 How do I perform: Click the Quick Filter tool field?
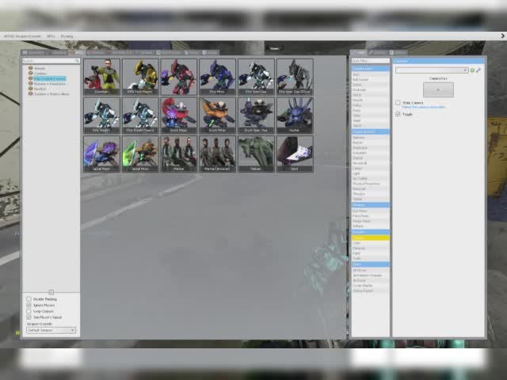point(371,61)
